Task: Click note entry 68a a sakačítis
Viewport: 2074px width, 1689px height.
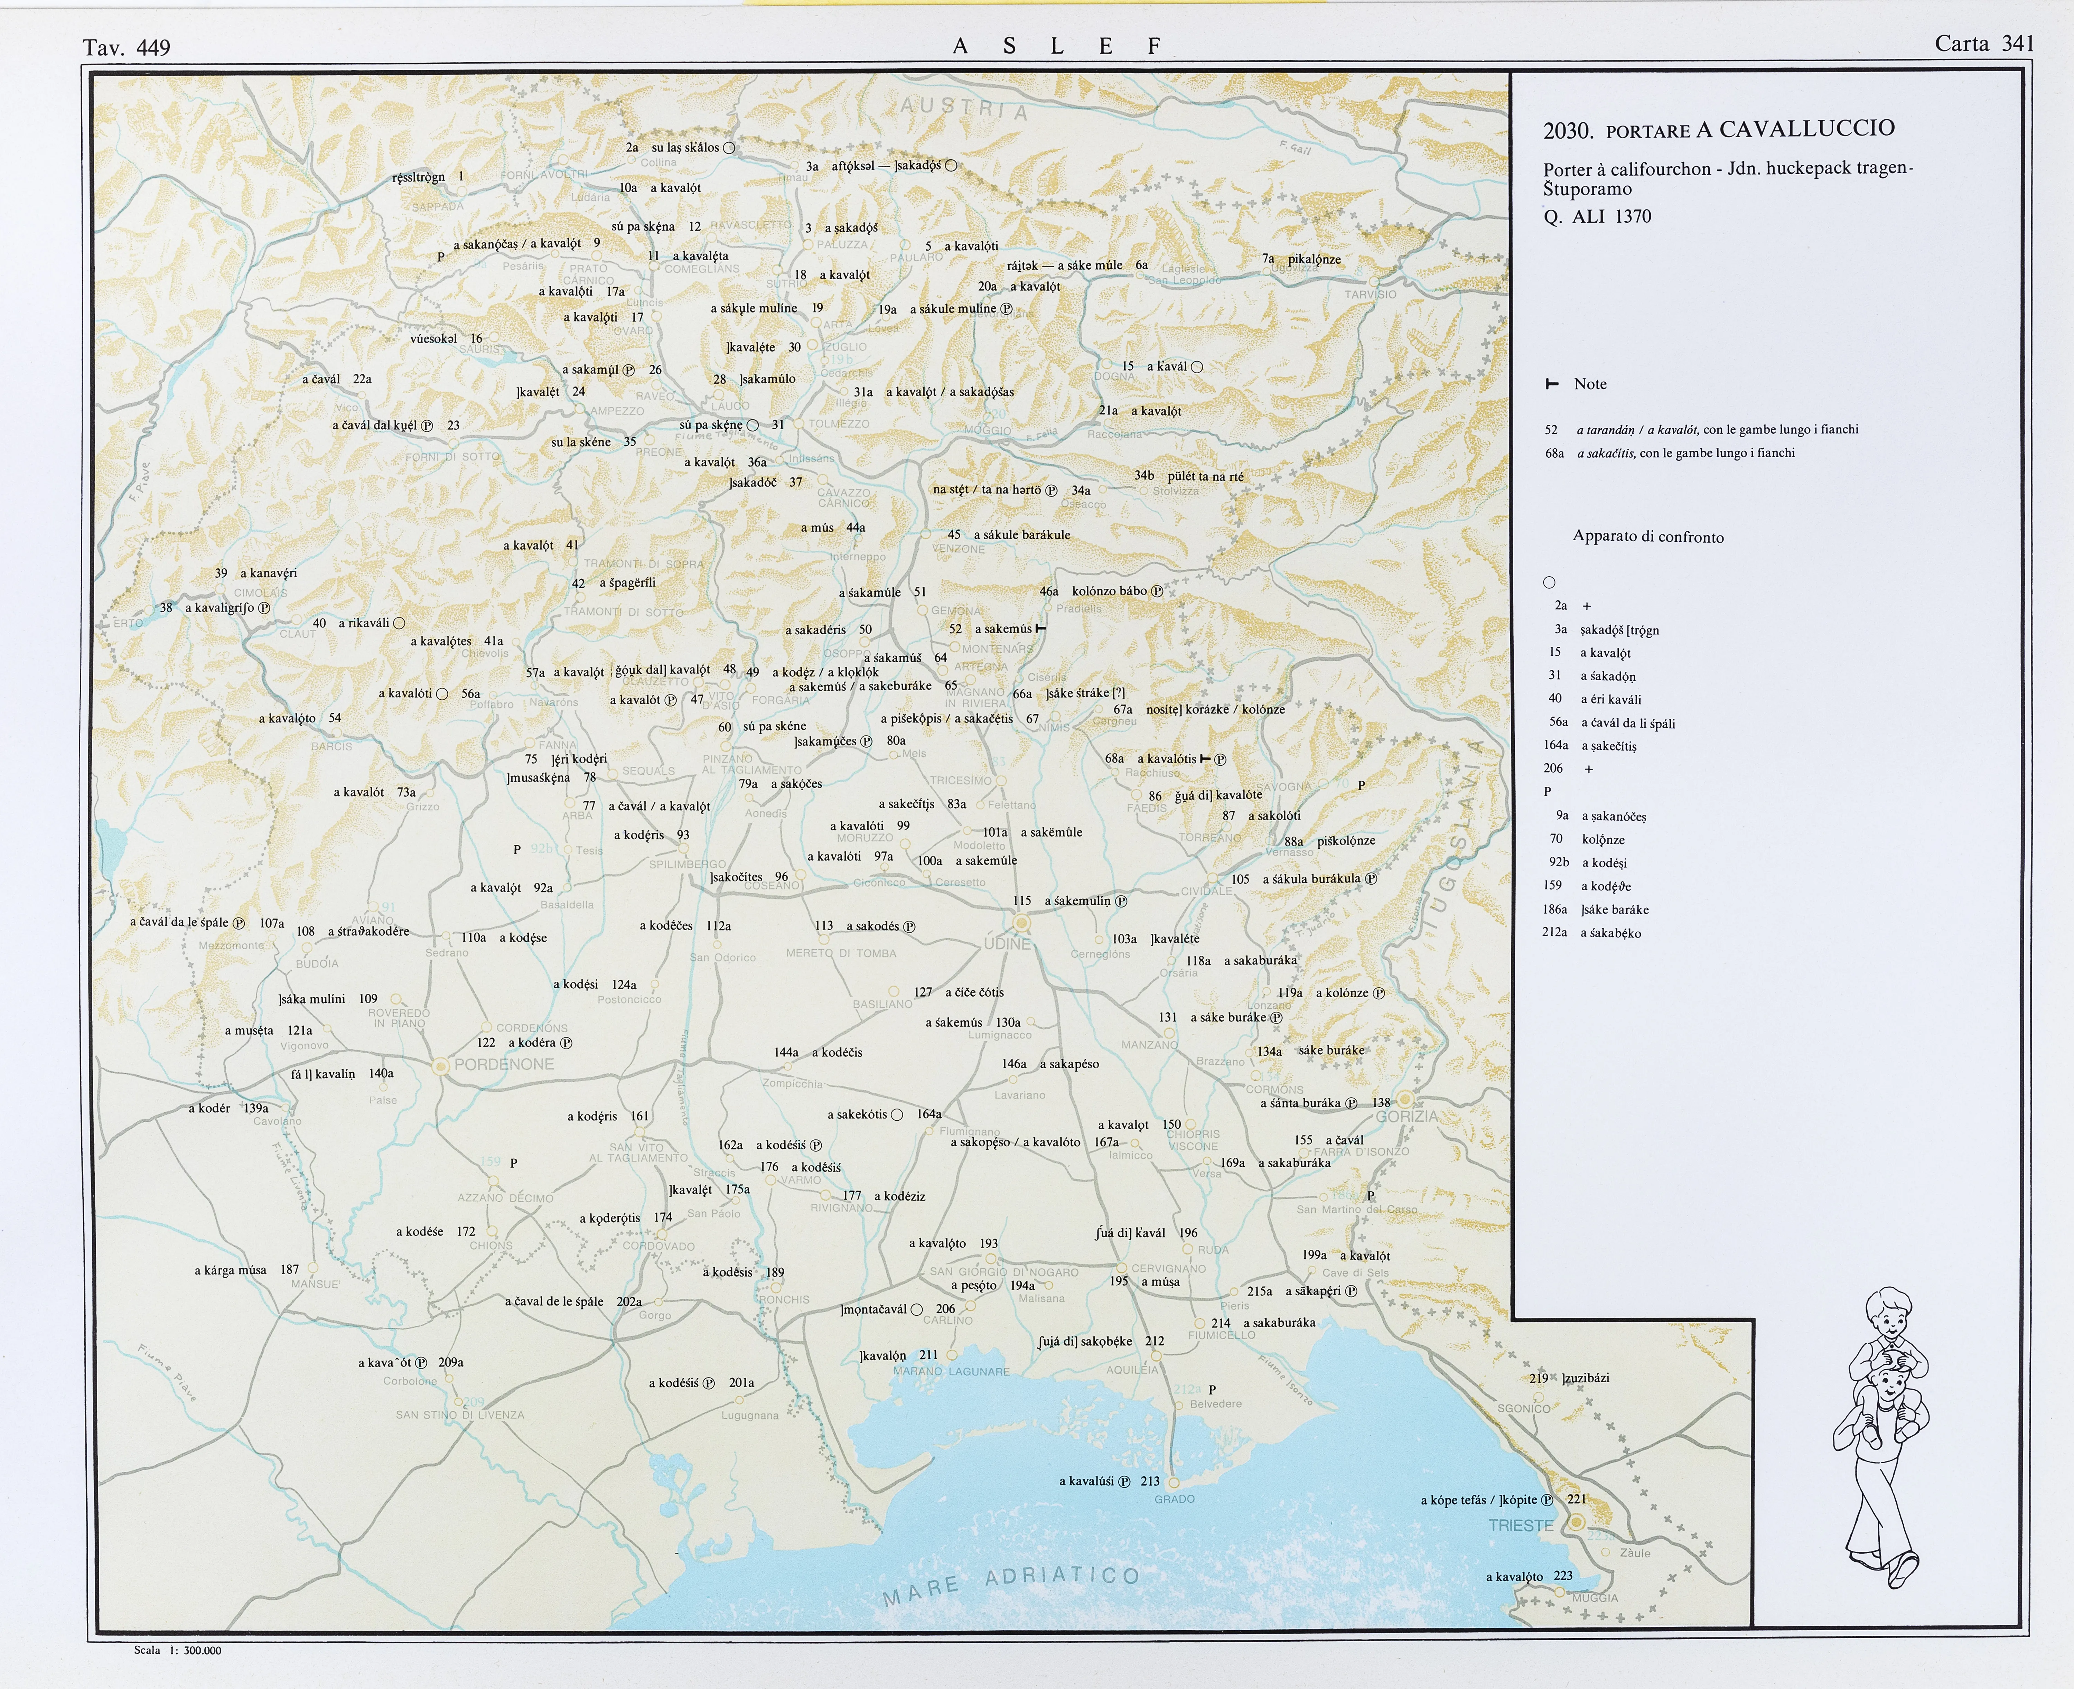Action: pyautogui.click(x=1669, y=454)
